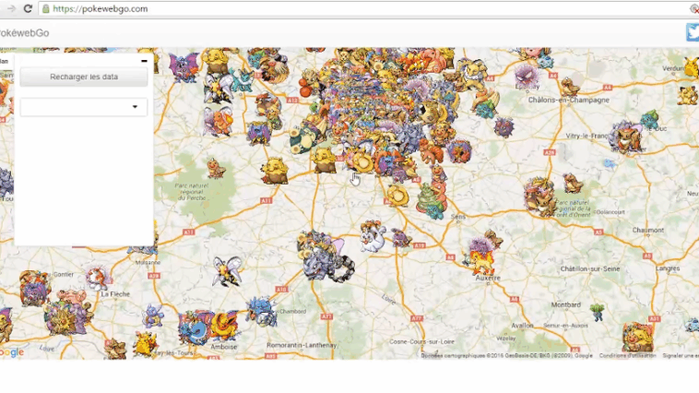The width and height of the screenshot is (699, 393).
Task: Click the blocked content icon in address bar
Action: point(693,8)
